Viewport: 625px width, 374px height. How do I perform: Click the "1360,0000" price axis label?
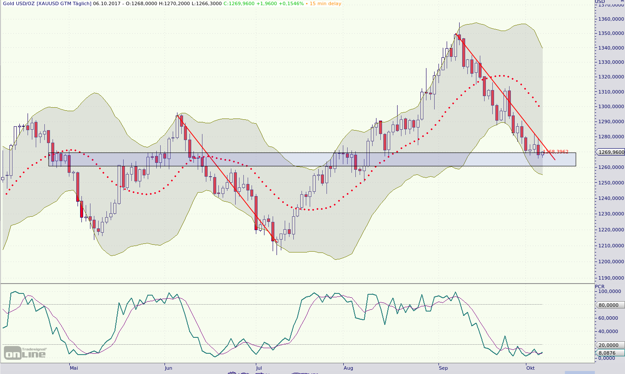[611, 19]
